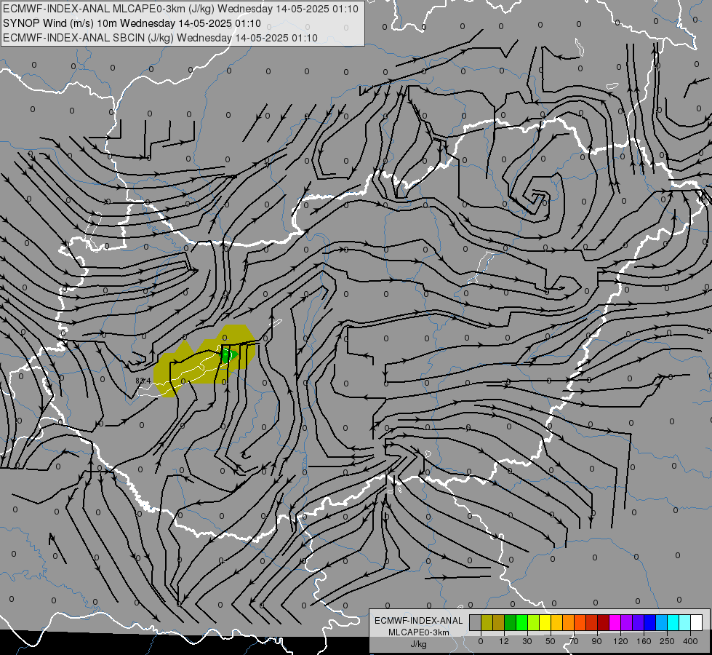Click the MLCAPE0-3km title line at top

[180, 9]
